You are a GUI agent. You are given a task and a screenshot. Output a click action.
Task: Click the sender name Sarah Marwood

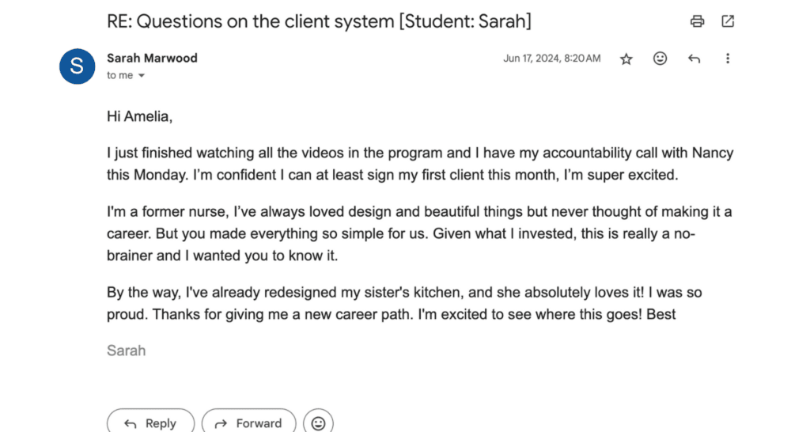[152, 58]
